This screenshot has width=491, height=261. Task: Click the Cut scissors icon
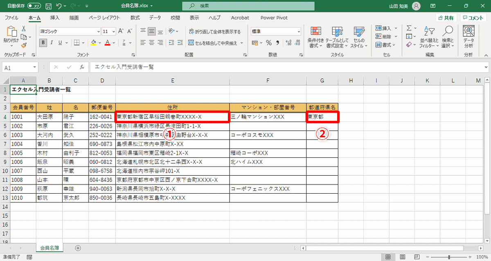click(x=24, y=29)
